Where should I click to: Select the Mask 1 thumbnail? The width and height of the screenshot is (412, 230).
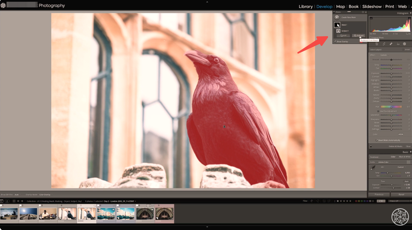(337, 25)
